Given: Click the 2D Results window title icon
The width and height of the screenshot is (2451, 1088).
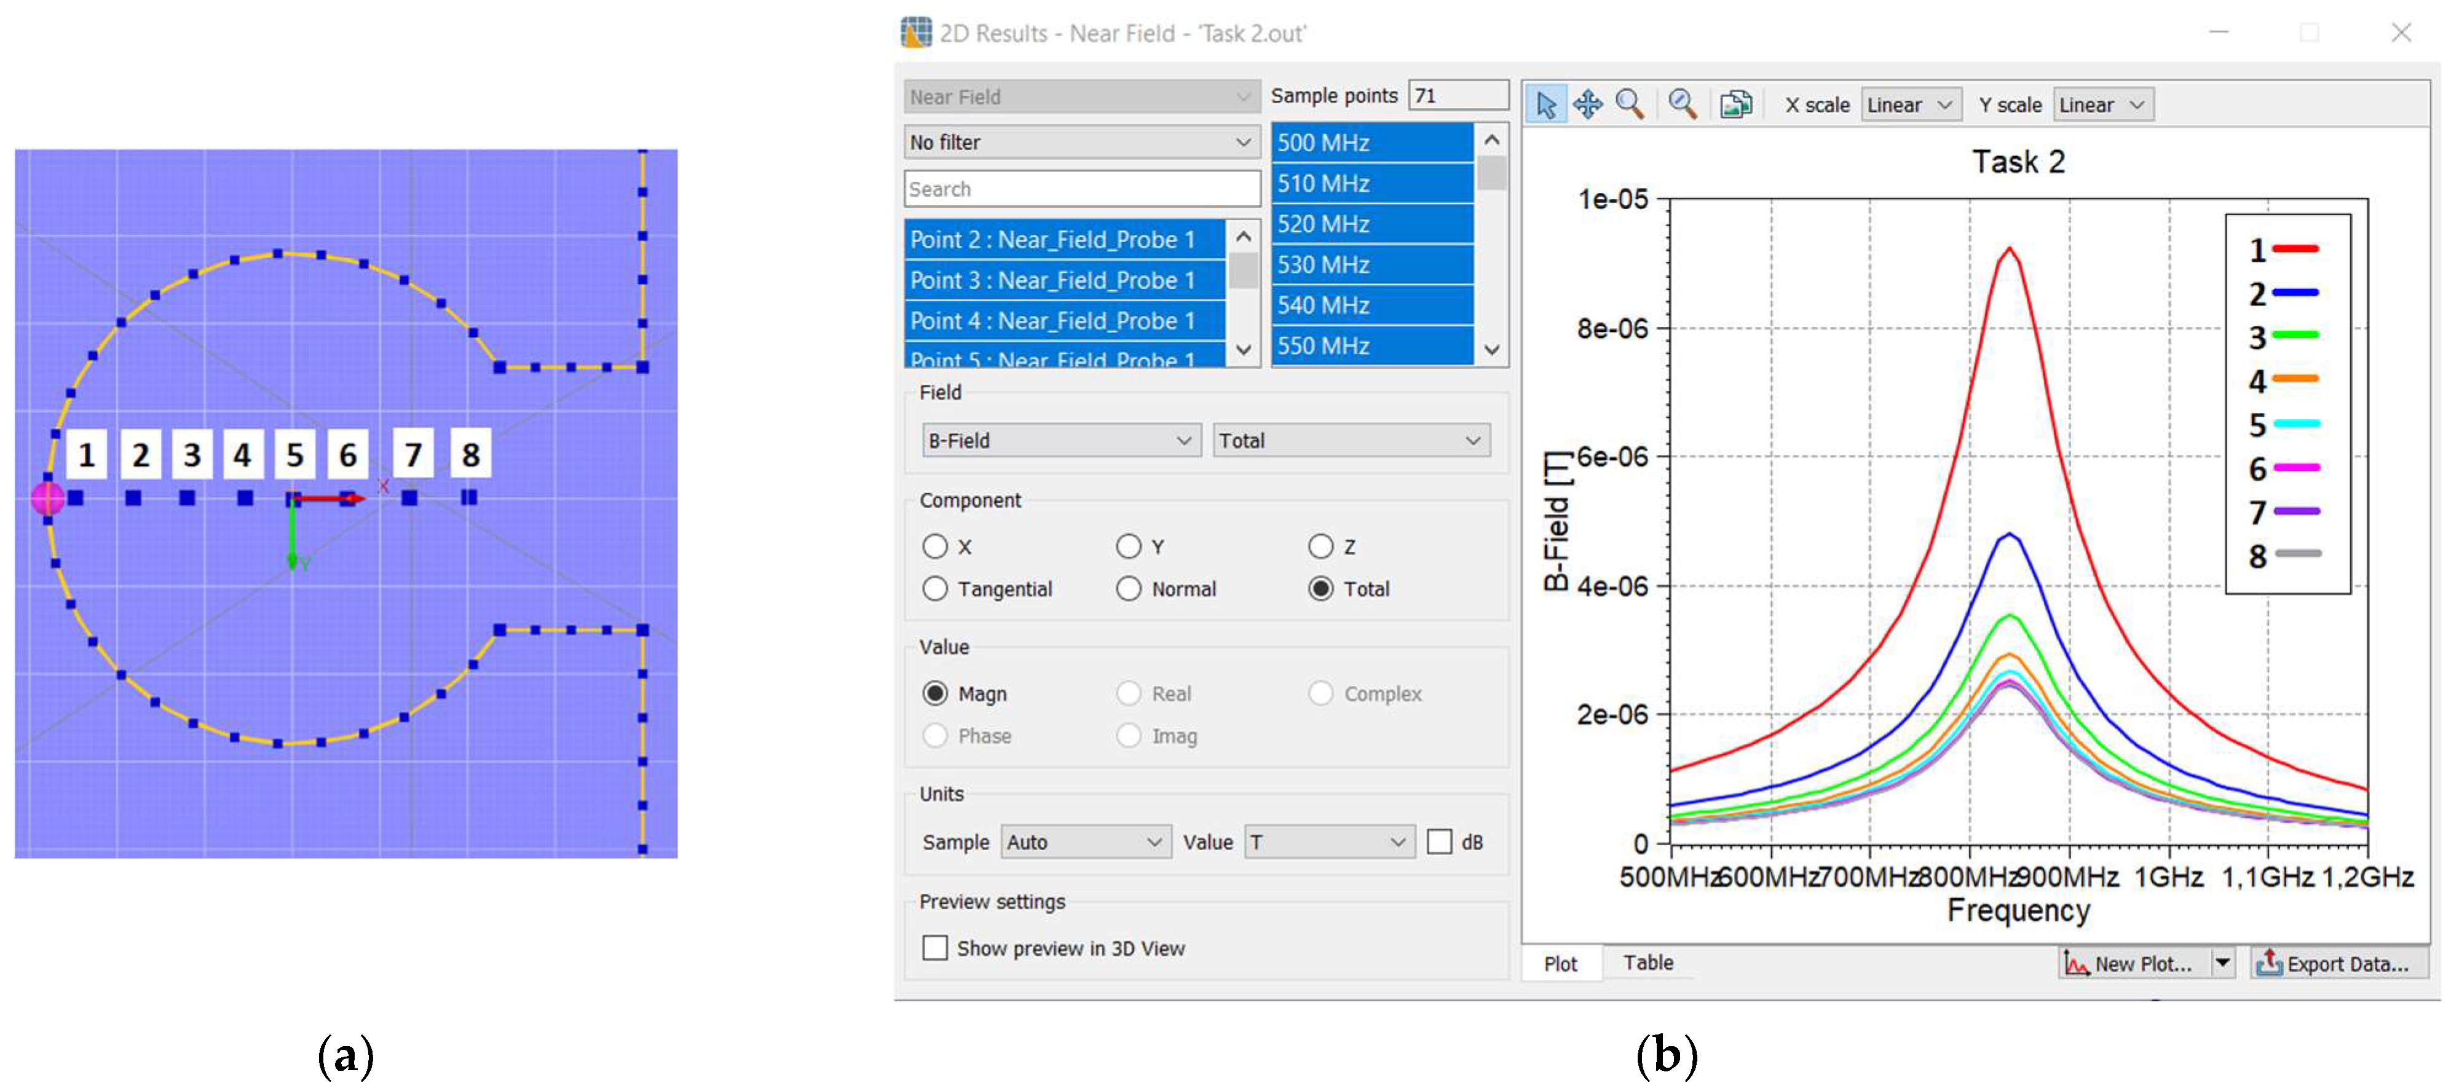Looking at the screenshot, I should pyautogui.click(x=916, y=33).
